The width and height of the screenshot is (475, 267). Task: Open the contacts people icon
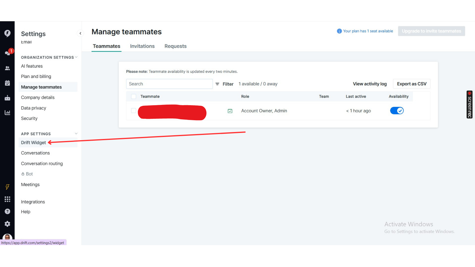(8, 68)
